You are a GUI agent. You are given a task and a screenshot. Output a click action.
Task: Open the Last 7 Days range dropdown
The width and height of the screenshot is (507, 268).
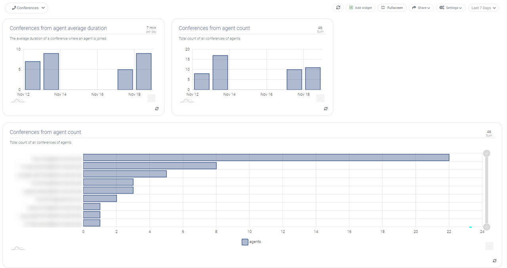(484, 8)
